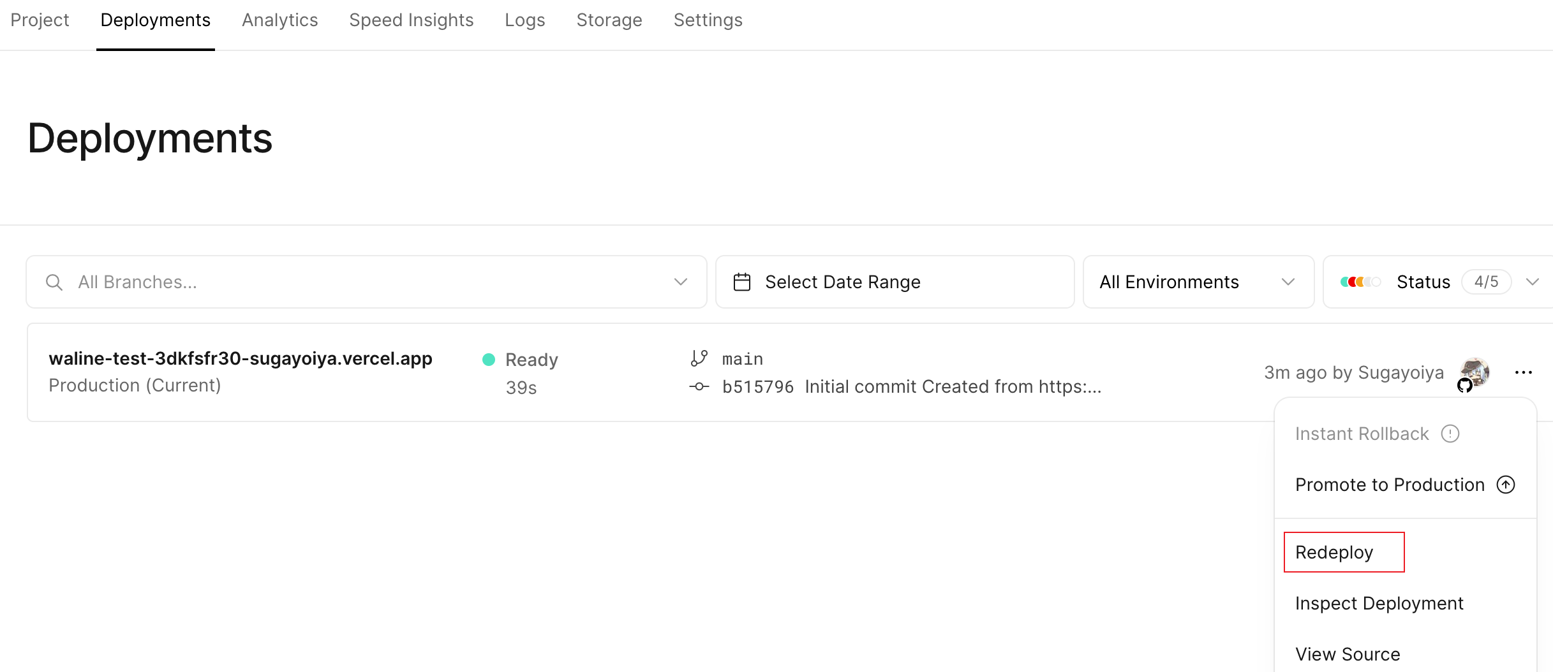Open the Status filter dropdown
The height and width of the screenshot is (672, 1553).
[x=1438, y=282]
